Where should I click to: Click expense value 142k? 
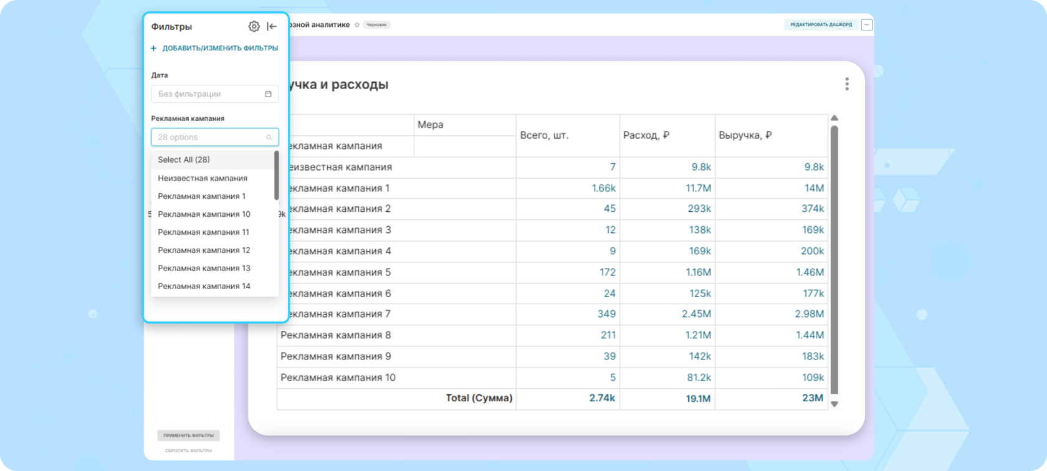tap(700, 356)
